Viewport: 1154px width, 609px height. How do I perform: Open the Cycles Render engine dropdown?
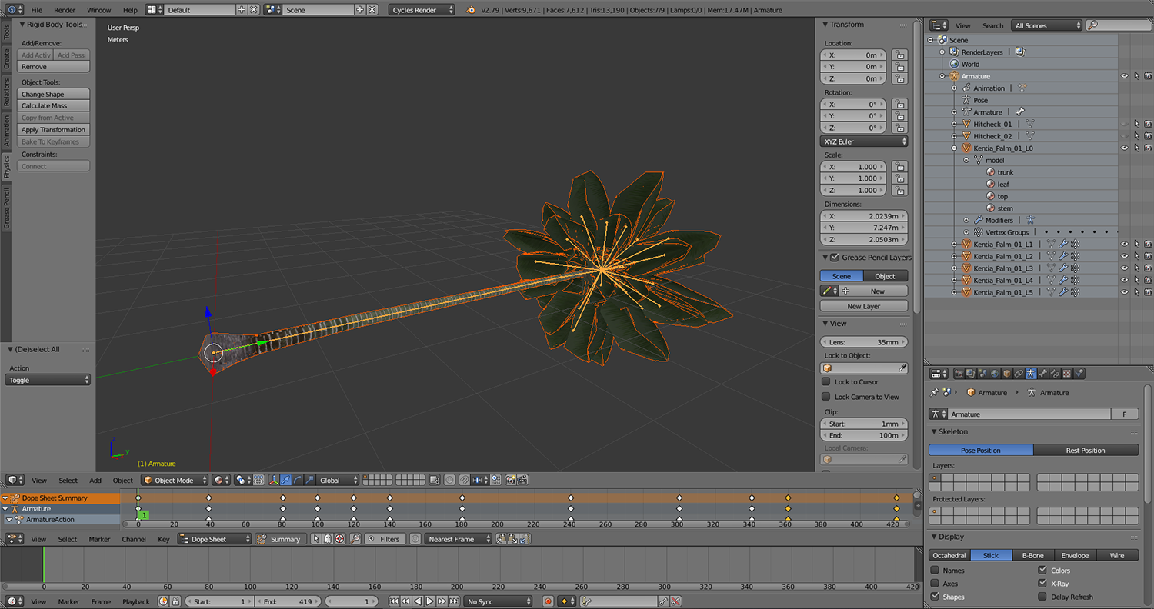[422, 10]
